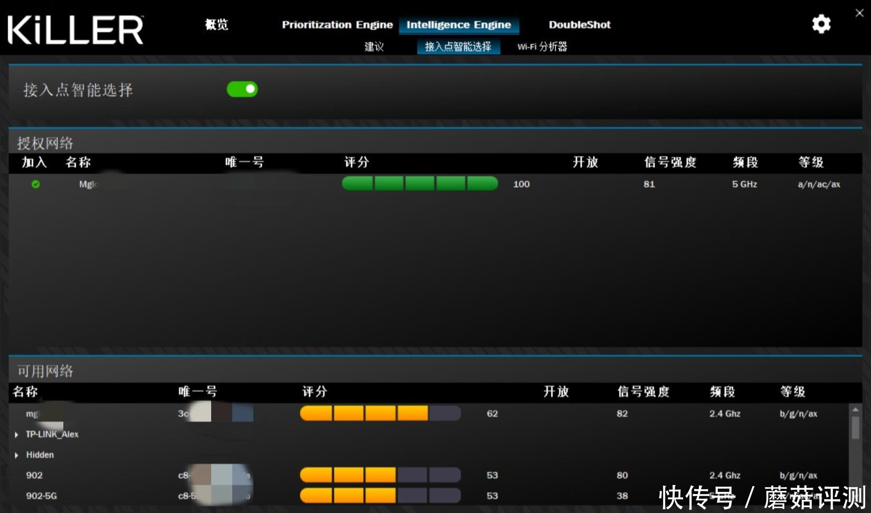Select the 902 network row
871x513 pixels.
[x=428, y=475]
